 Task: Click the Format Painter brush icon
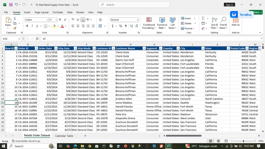(x=15, y=28)
